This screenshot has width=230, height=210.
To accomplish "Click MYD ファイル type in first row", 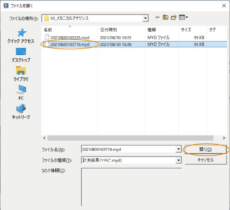I will [159, 37].
